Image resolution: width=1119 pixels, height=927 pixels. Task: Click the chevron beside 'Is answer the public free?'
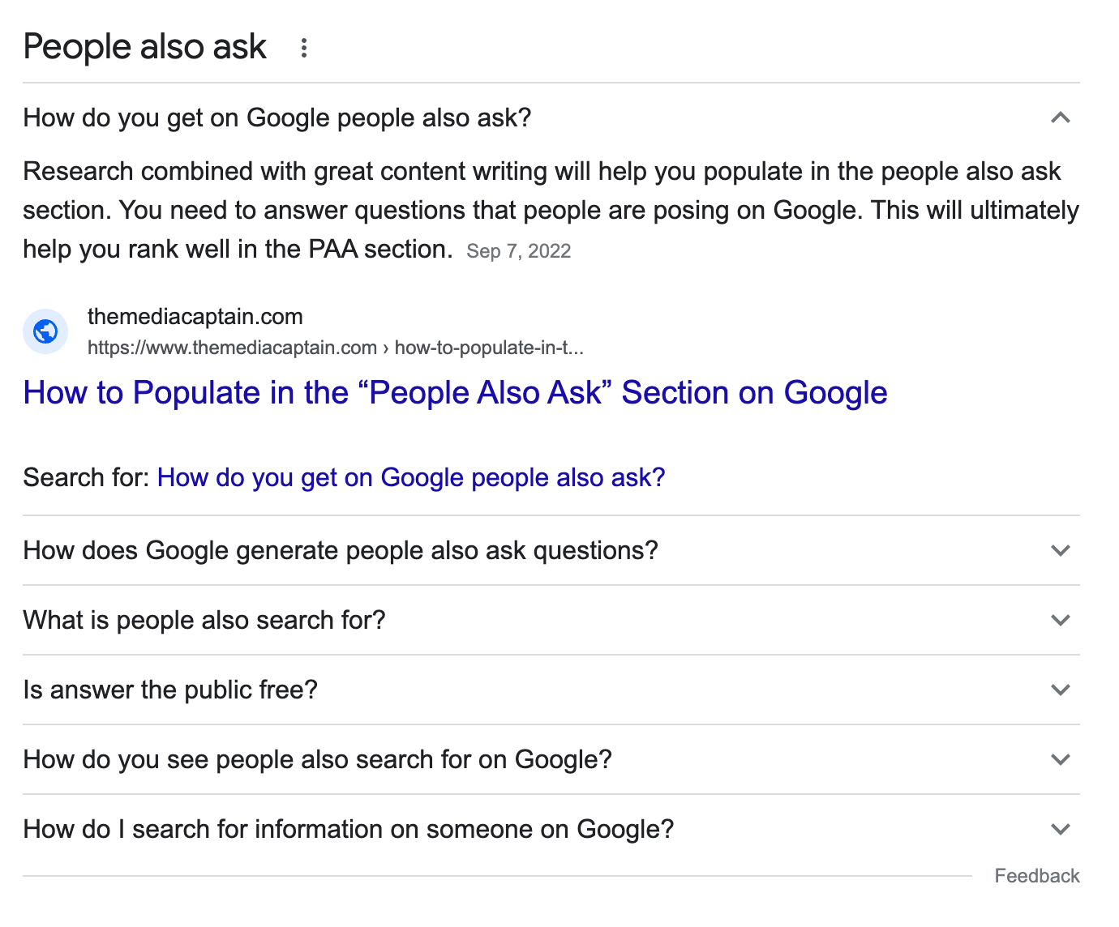pyautogui.click(x=1060, y=690)
